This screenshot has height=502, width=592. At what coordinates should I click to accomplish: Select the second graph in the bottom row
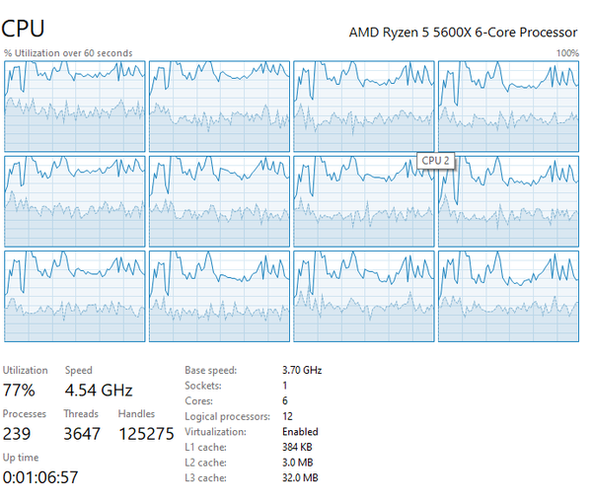(x=219, y=295)
